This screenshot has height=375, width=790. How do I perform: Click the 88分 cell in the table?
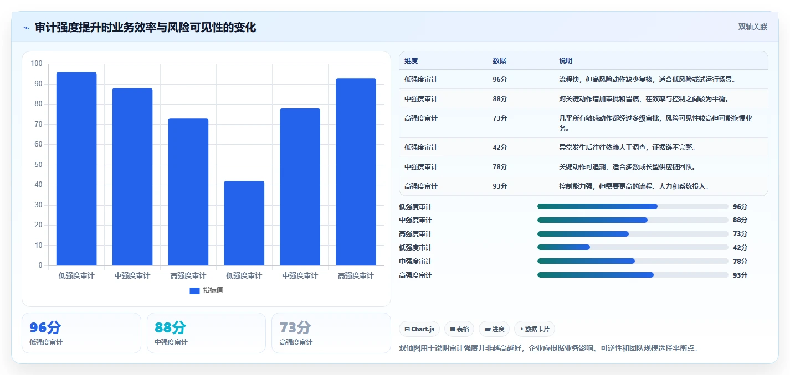coord(500,99)
